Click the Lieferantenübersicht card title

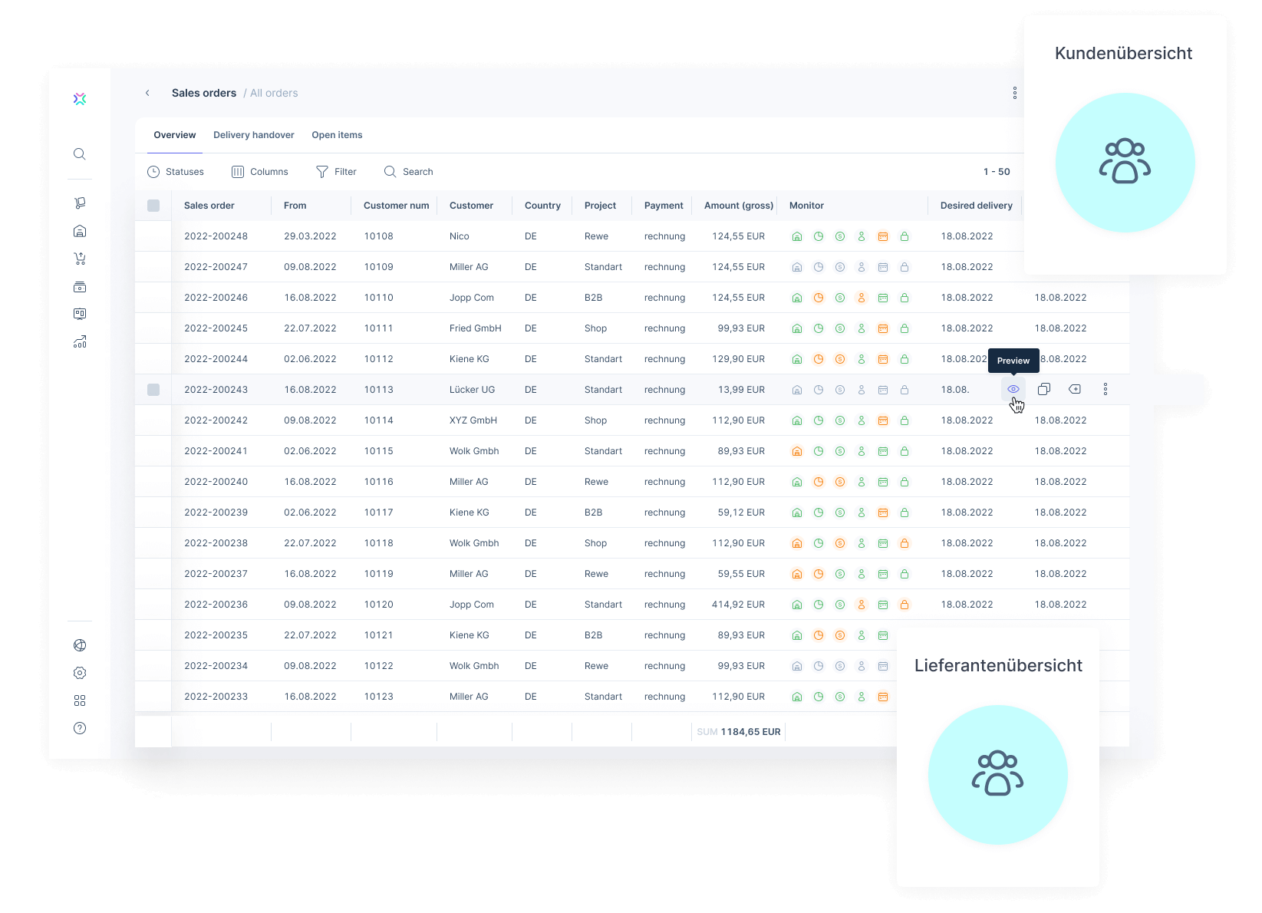pyautogui.click(x=998, y=666)
